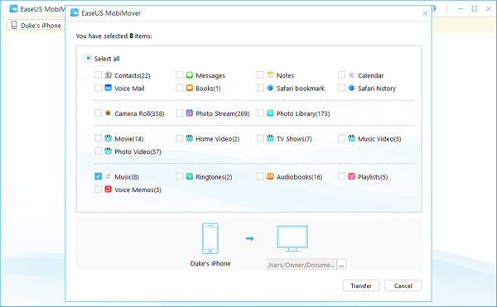Check the Voice Memos(3) checkbox
Screen dimensions: 497x307
pos(98,189)
